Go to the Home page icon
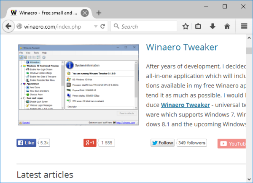Viewport: 253px width, 183px height. coord(227,26)
